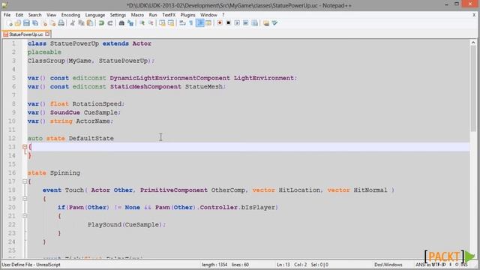Create a new file from toolbar
Viewport: 480px width, 270px height.
pyautogui.click(x=10, y=23)
